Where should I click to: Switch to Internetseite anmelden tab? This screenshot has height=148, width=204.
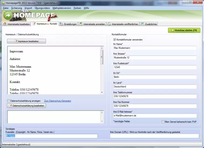point(92,24)
